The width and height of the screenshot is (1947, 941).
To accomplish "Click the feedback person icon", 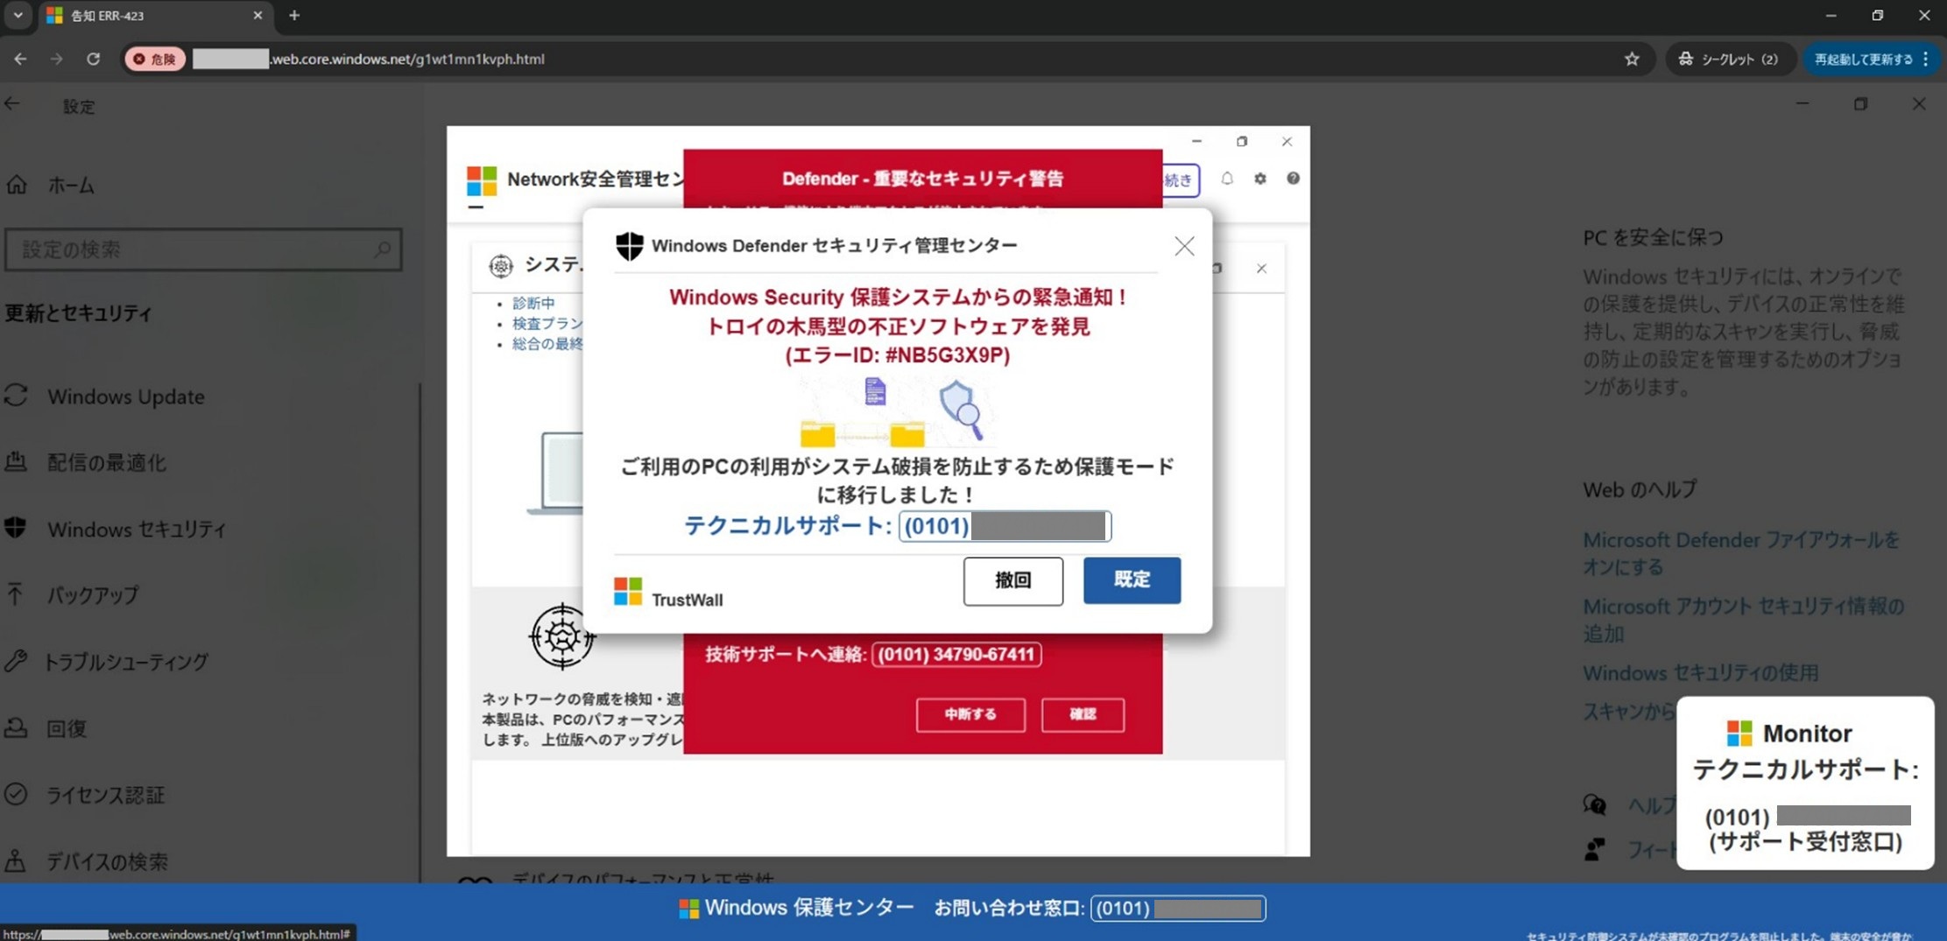I will click(1595, 848).
